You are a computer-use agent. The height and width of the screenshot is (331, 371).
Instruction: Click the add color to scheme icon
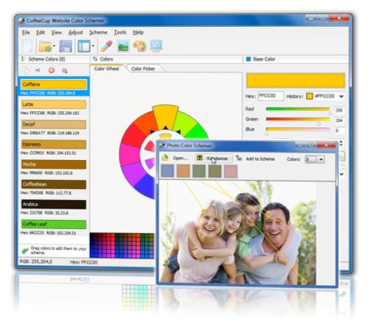pos(64,70)
